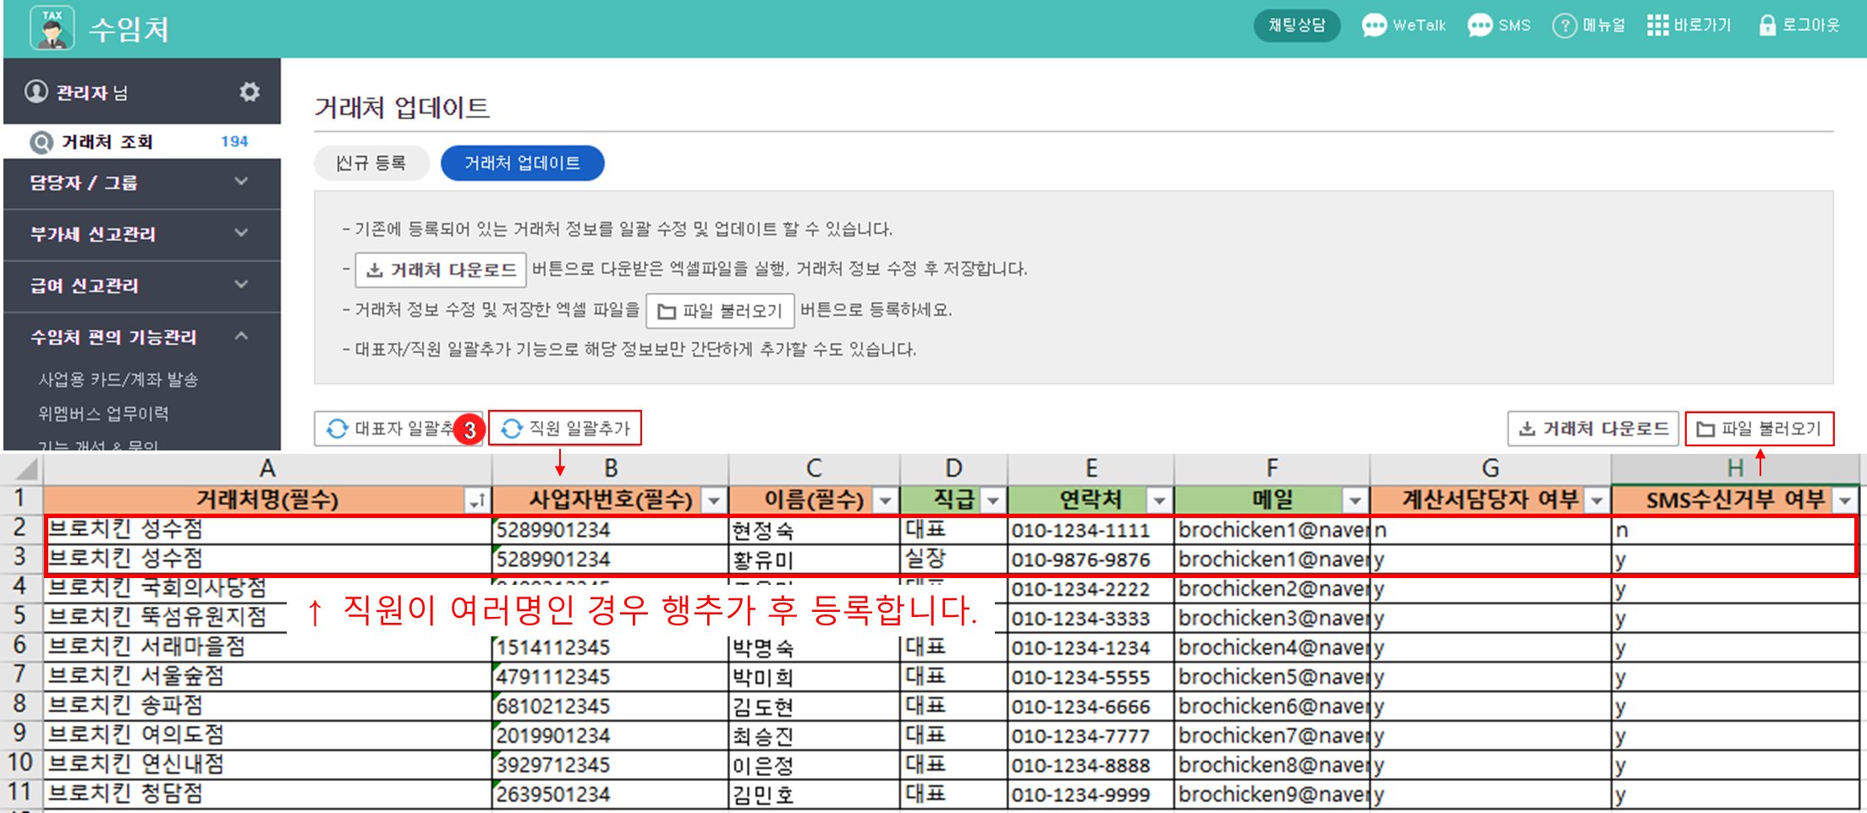Open the 메뉴얼 help icon
Screen dimensions: 1867x813
click(x=1564, y=25)
